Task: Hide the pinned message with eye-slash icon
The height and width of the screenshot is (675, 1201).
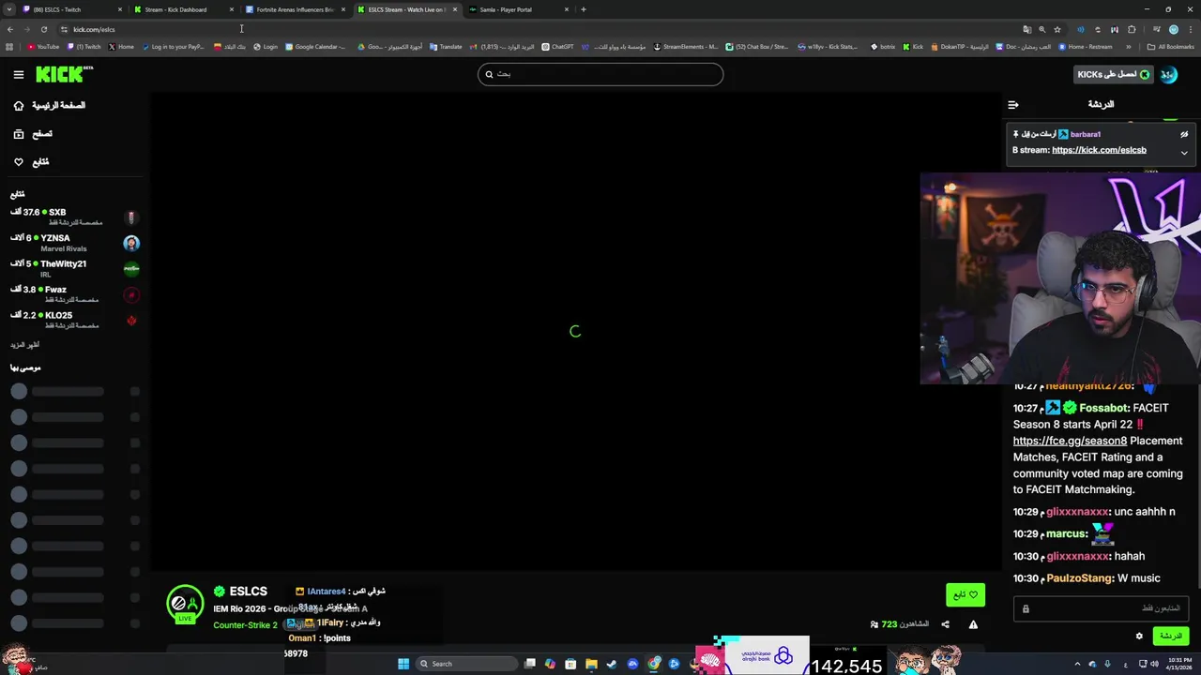Action: coord(1184,134)
